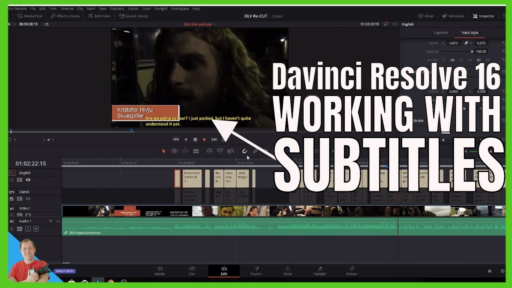
Task: Open the viewer zoom percentage dropdown
Action: pos(15,24)
